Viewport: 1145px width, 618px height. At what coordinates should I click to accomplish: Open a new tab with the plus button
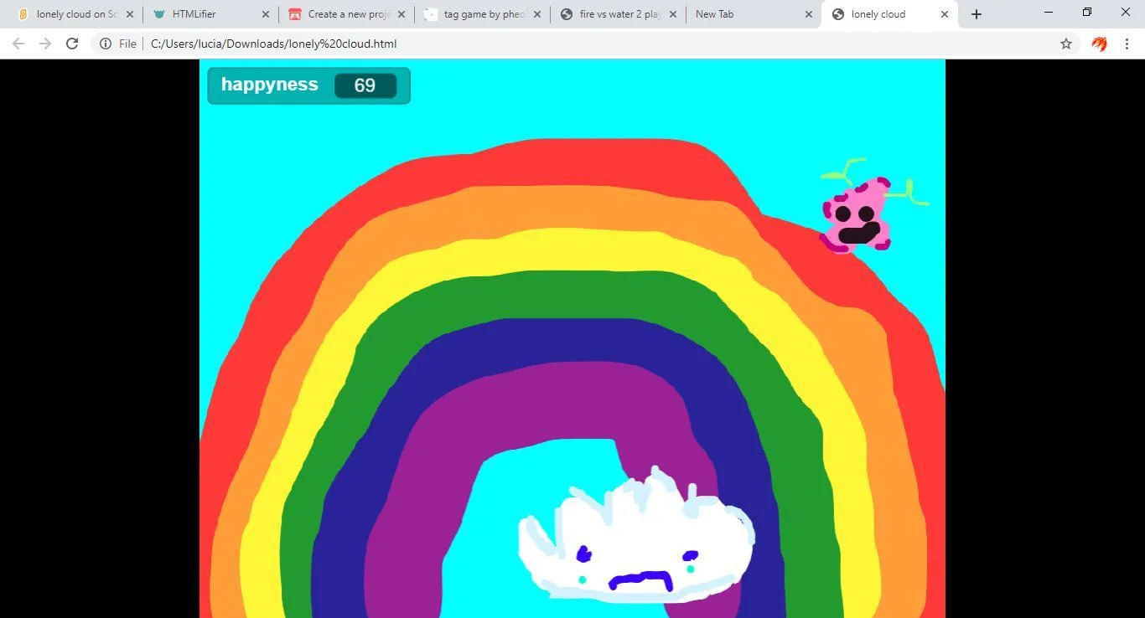point(977,14)
